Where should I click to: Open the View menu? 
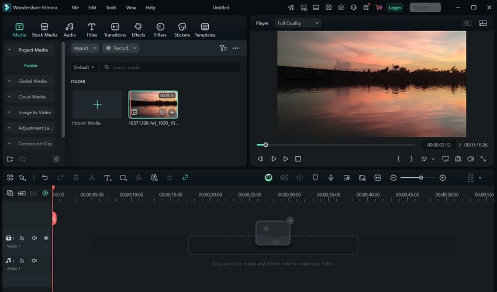(x=131, y=8)
